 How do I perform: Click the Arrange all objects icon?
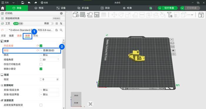point(97,15)
